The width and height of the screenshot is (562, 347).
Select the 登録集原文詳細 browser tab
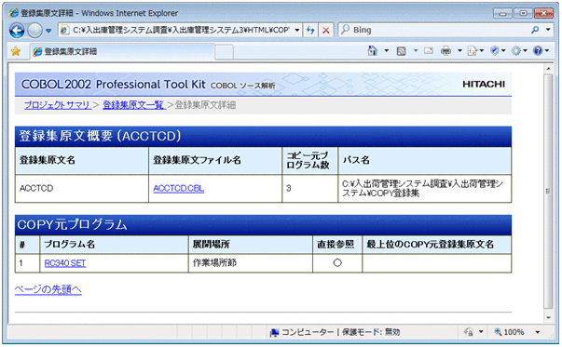point(122,51)
